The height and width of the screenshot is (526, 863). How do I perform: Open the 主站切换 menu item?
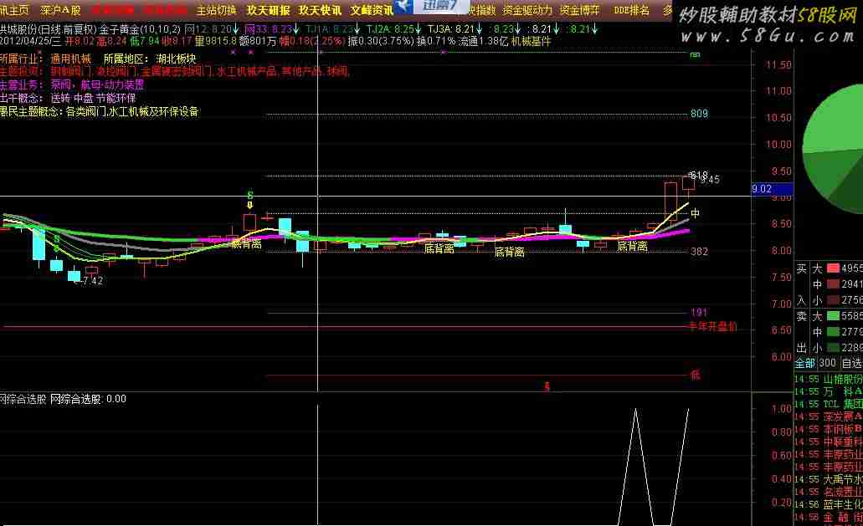(x=216, y=10)
